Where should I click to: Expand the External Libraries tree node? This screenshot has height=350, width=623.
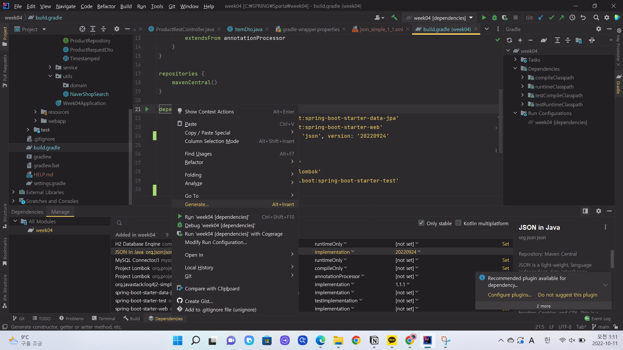coord(13,192)
